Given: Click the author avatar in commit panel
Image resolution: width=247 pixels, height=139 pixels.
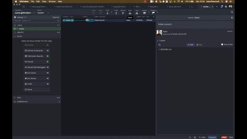Looking at the screenshot, I should pos(159,32).
